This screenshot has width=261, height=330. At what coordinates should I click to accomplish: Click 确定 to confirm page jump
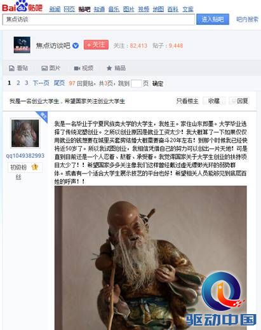pyautogui.click(x=157, y=84)
